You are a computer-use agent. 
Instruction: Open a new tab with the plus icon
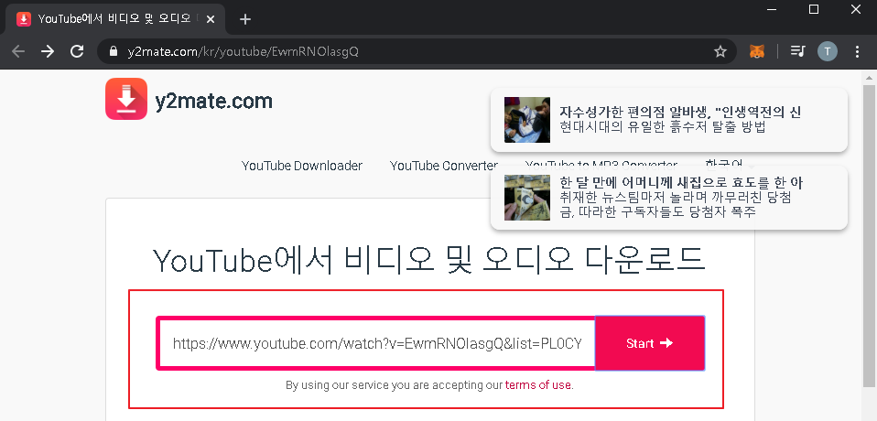(x=244, y=19)
